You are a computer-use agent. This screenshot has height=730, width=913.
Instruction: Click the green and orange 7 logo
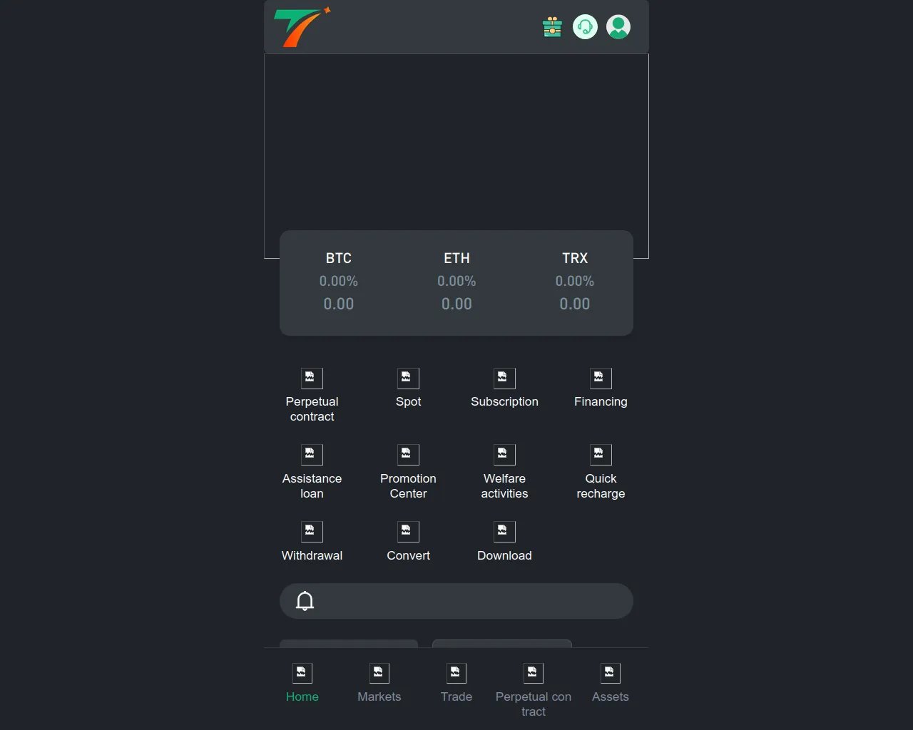pyautogui.click(x=302, y=27)
